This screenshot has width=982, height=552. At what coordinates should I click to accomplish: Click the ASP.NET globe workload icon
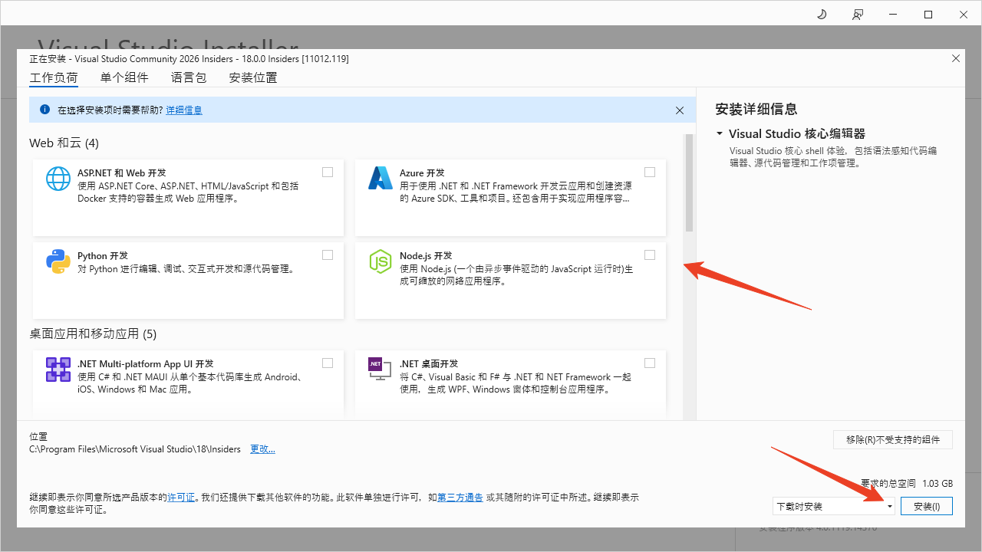(58, 179)
